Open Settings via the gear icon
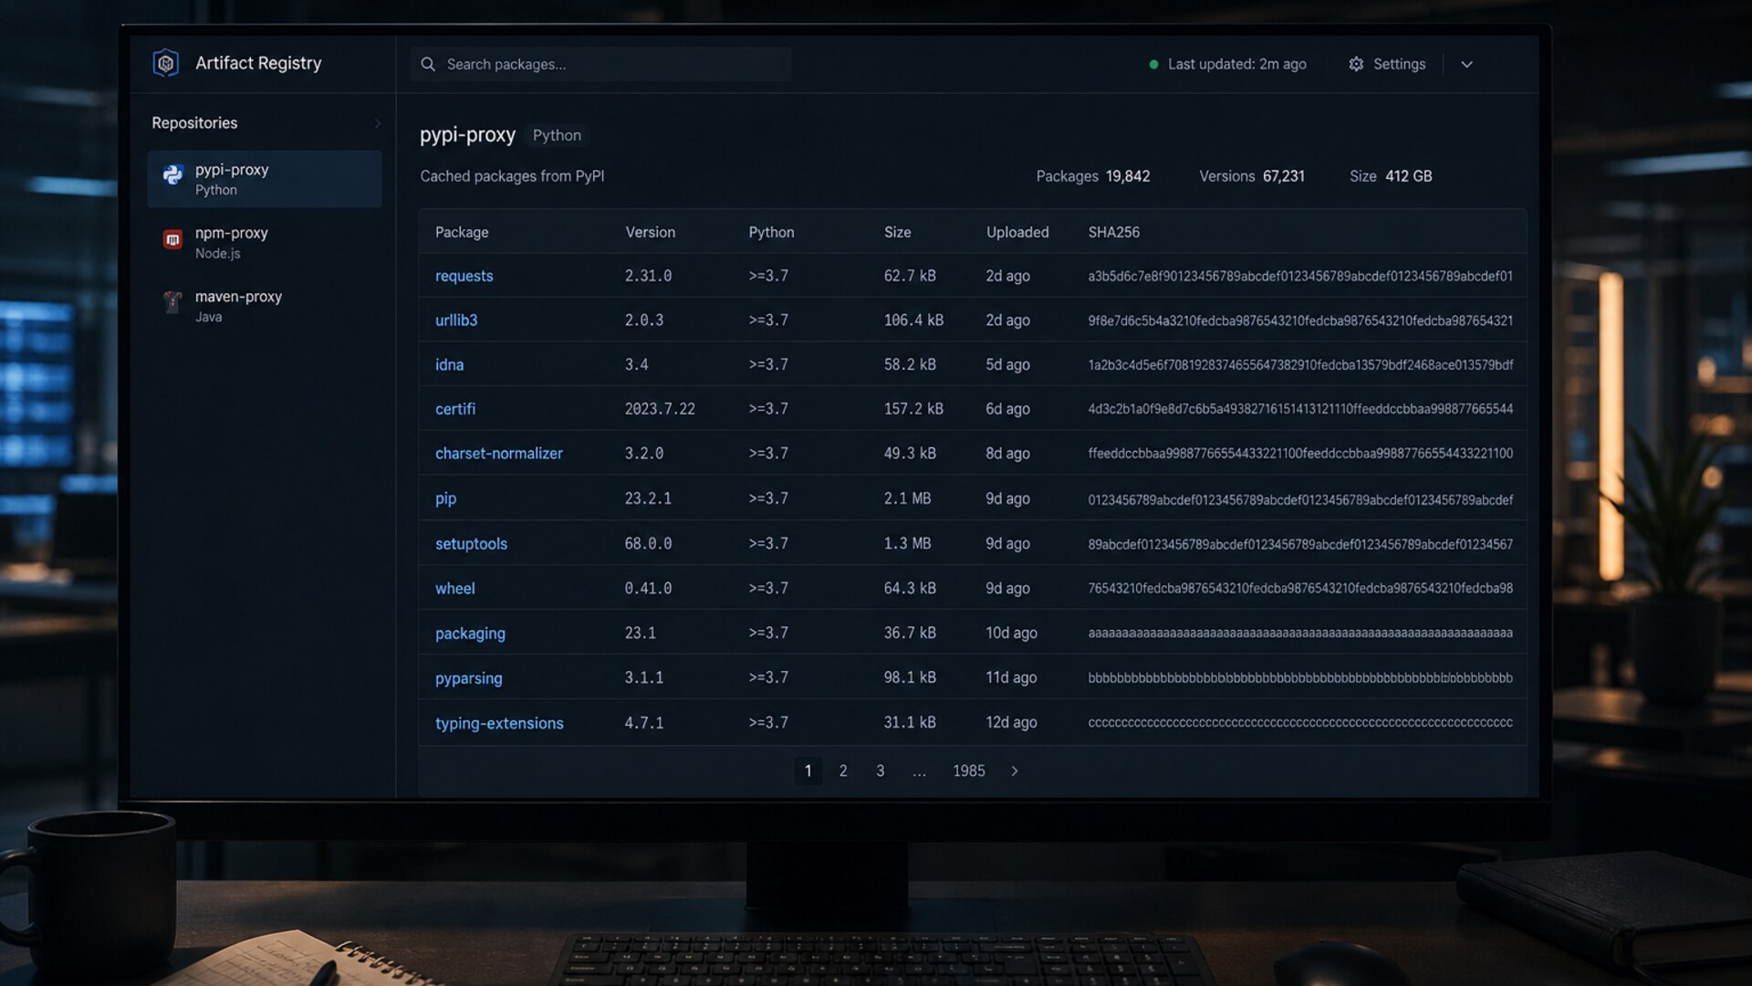This screenshot has width=1752, height=986. point(1356,64)
